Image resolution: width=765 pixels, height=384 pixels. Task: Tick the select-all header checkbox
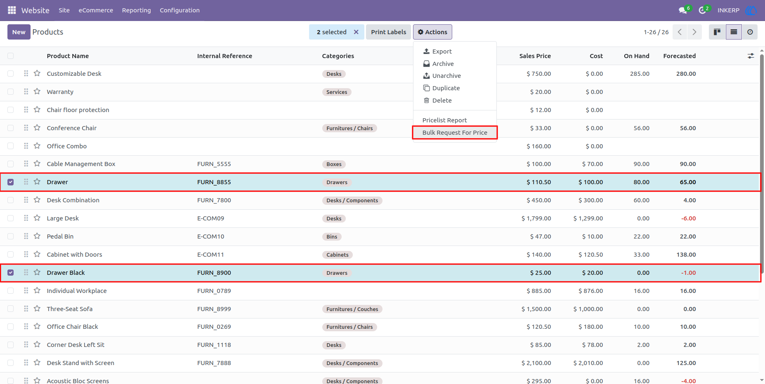(x=11, y=56)
